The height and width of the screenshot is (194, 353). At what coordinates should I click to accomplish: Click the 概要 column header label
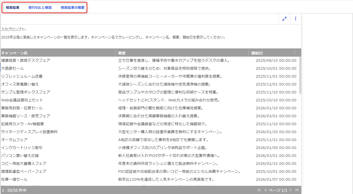[122, 53]
